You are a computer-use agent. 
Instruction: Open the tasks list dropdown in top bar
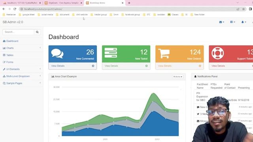(x=233, y=22)
